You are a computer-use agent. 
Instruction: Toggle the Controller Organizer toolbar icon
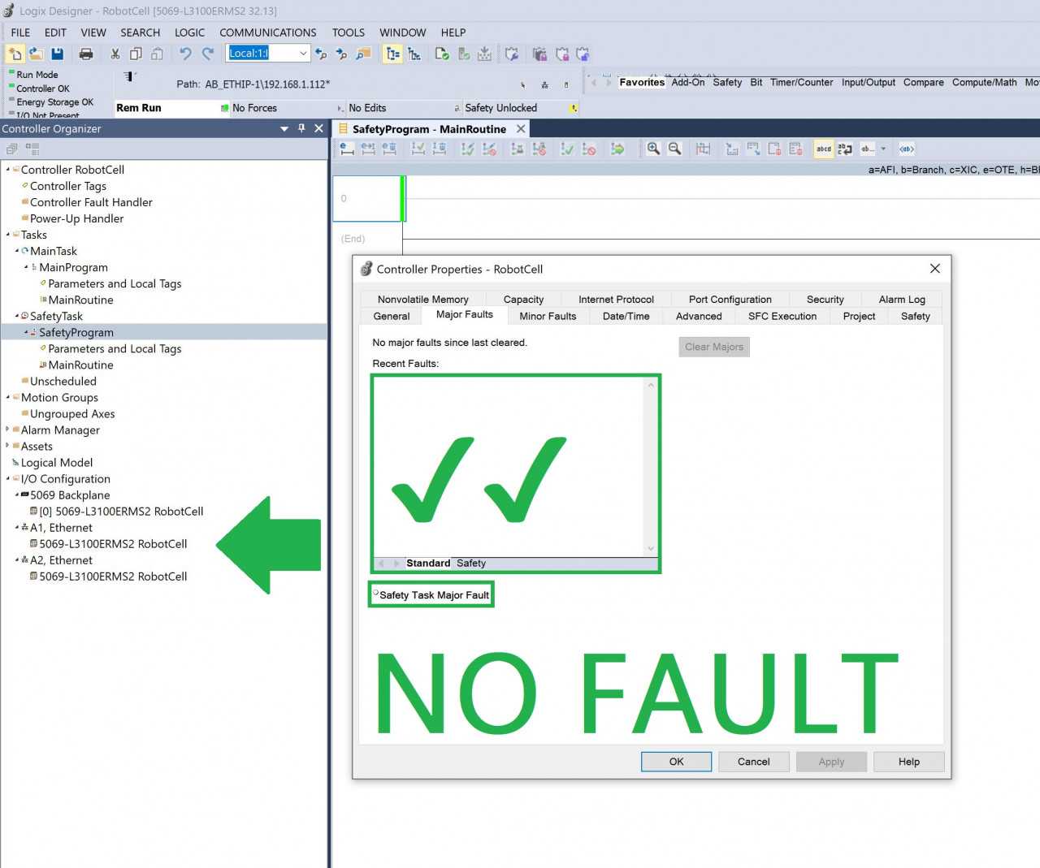click(x=393, y=54)
